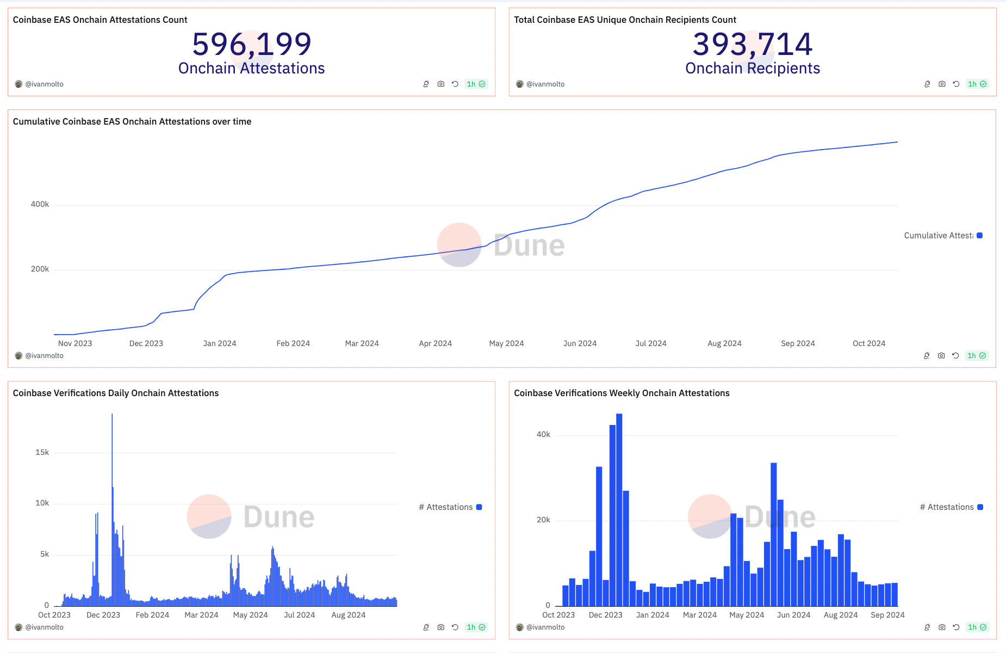The image size is (1006, 653).
Task: Click ivanmolto avatar in Cumulative Attestations chart
Action: [x=18, y=355]
